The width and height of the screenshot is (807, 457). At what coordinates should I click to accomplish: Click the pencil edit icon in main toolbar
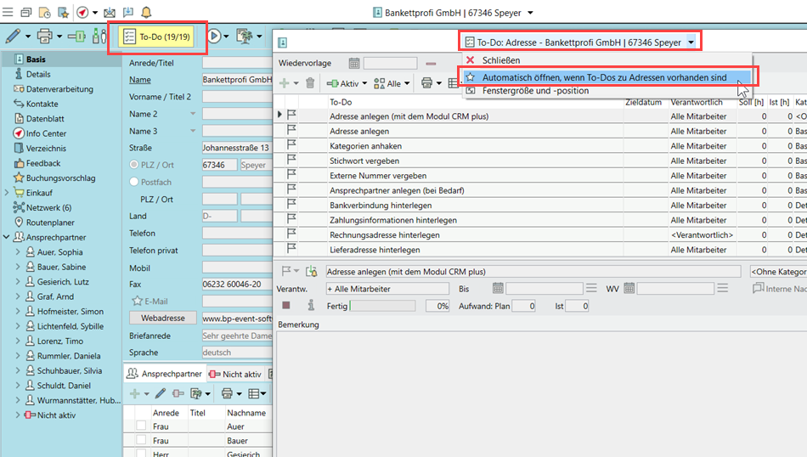point(13,37)
